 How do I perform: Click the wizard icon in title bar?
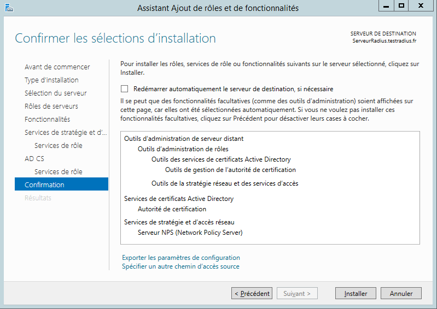click(x=9, y=7)
